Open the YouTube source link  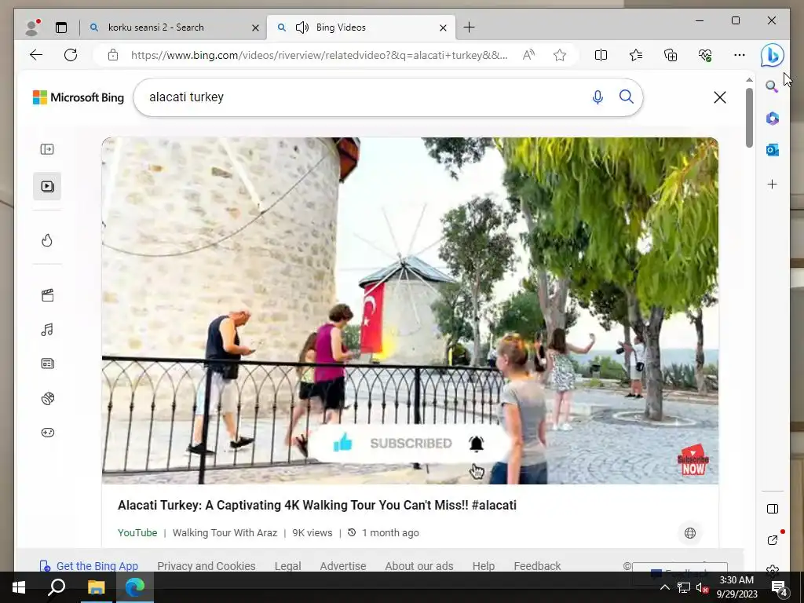tap(137, 533)
